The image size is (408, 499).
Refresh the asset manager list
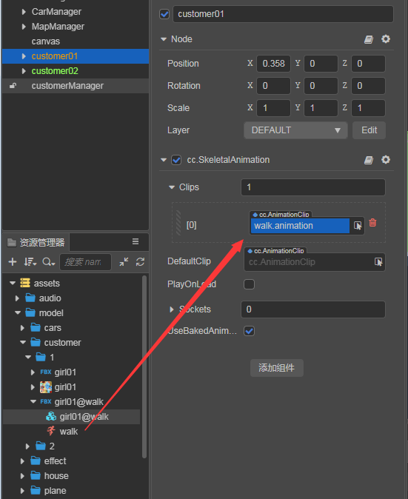coord(141,262)
